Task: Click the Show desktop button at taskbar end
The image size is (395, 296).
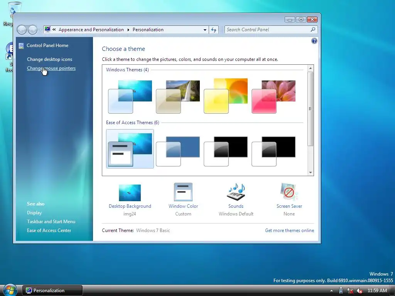Action: point(392,291)
